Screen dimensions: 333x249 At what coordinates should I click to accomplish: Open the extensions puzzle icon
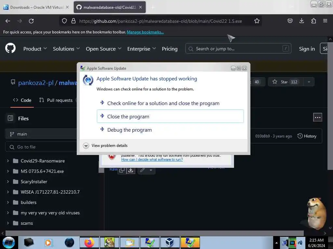click(x=313, y=21)
